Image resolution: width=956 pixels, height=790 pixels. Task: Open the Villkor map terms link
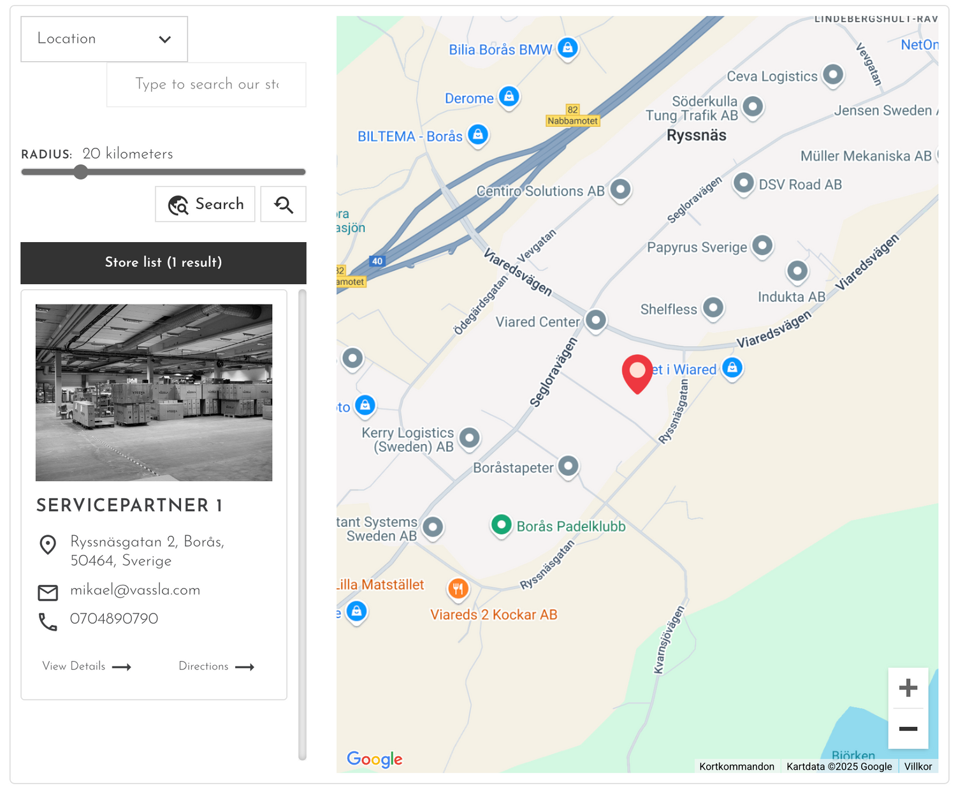pos(918,766)
